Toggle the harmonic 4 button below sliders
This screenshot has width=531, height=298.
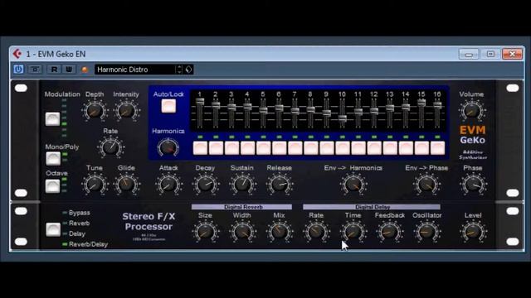pyautogui.click(x=247, y=148)
